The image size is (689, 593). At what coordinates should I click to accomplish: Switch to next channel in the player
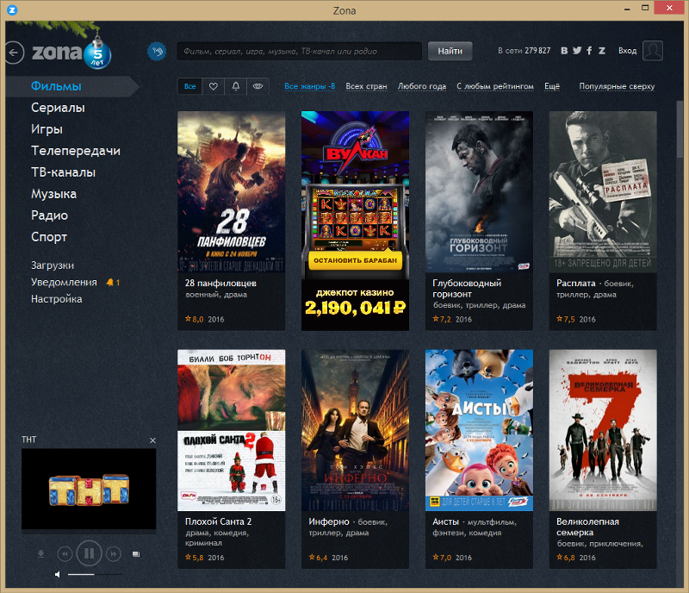click(x=114, y=554)
